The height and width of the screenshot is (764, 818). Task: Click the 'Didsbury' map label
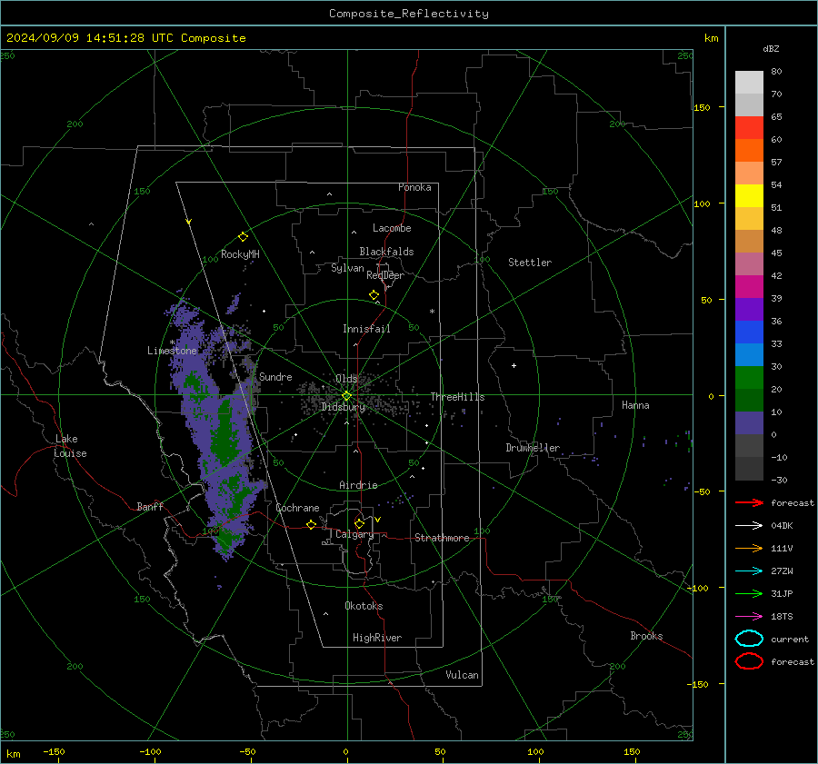344,407
